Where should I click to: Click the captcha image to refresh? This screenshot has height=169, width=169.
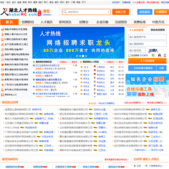(x=153, y=51)
